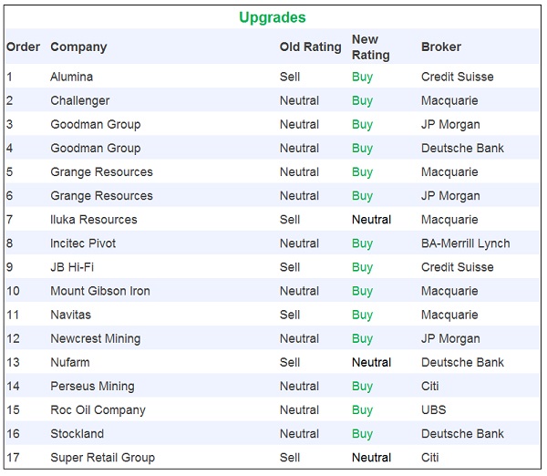Select JB Hi-Fi in the table

pos(74,267)
